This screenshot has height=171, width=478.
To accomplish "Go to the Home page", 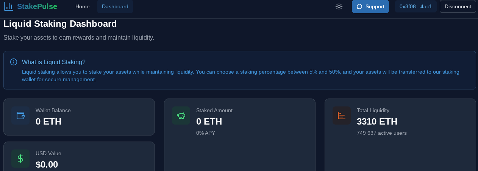I will [83, 6].
